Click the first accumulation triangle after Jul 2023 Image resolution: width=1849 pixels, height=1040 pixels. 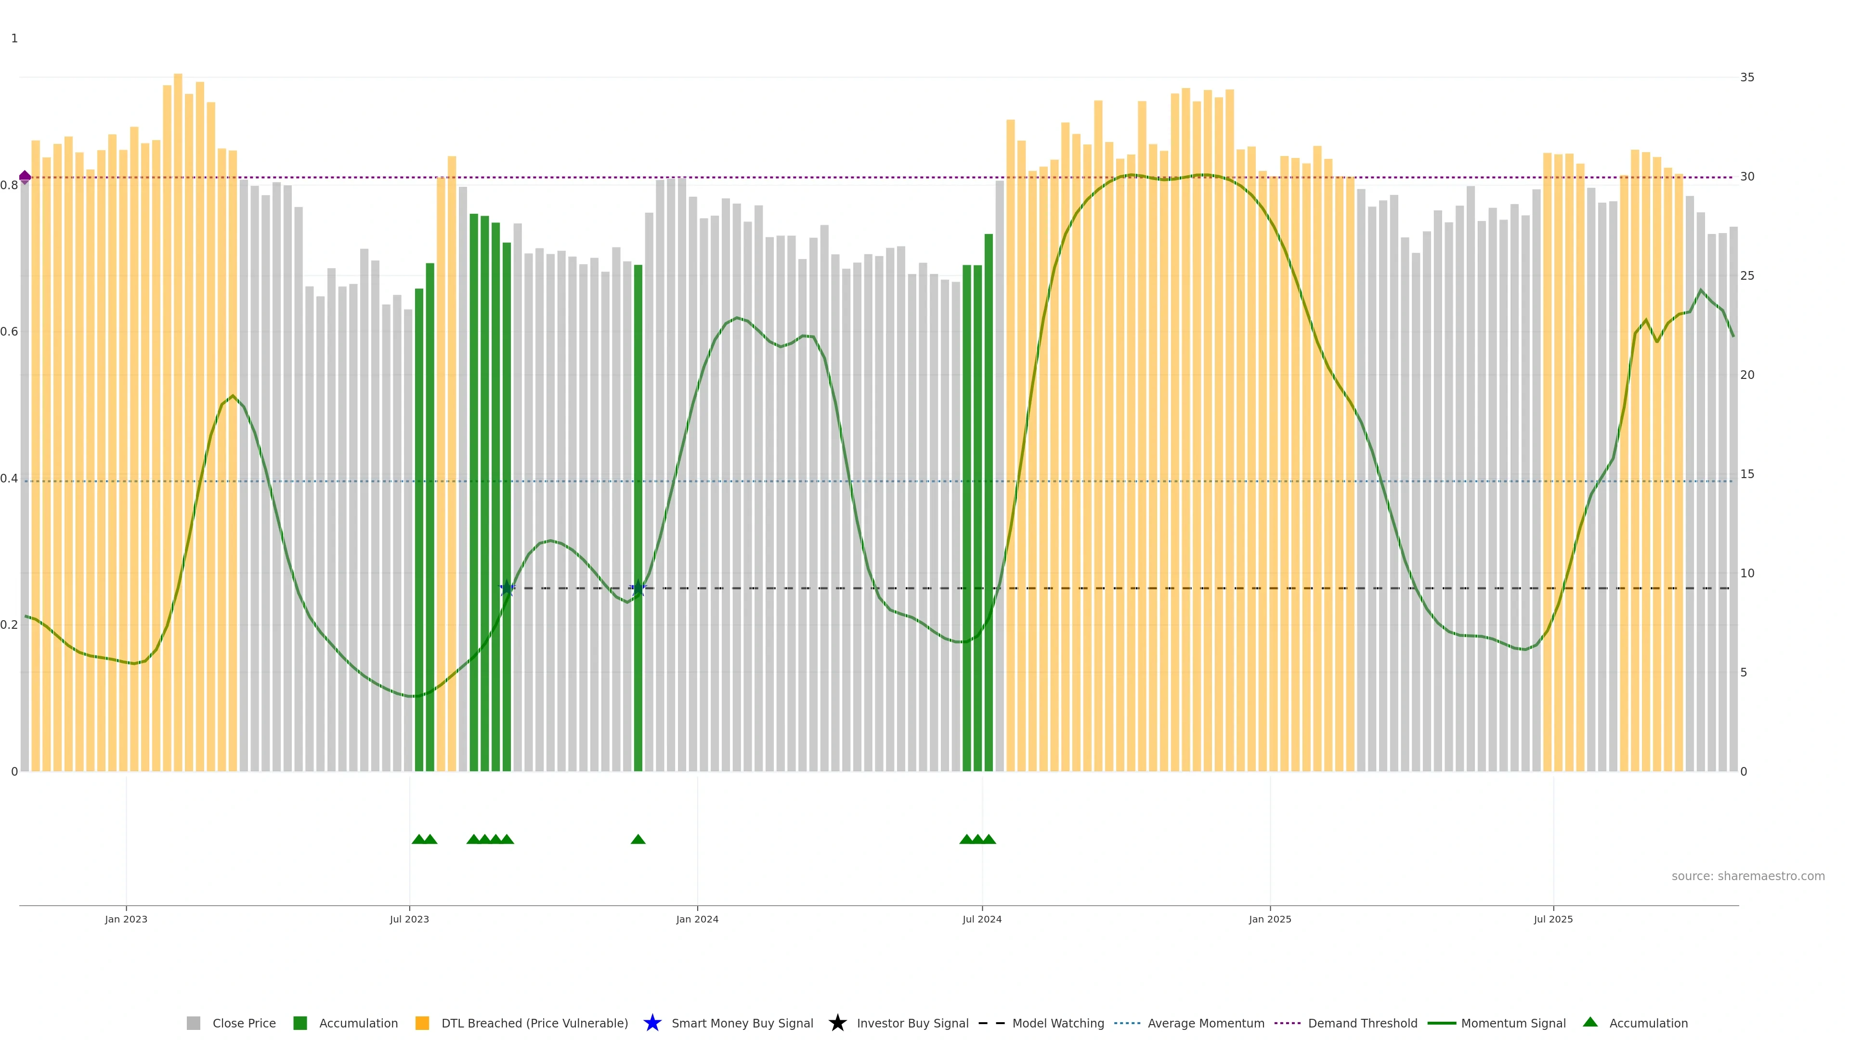419,839
